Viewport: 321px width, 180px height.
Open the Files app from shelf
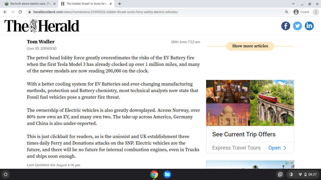[x=167, y=175]
